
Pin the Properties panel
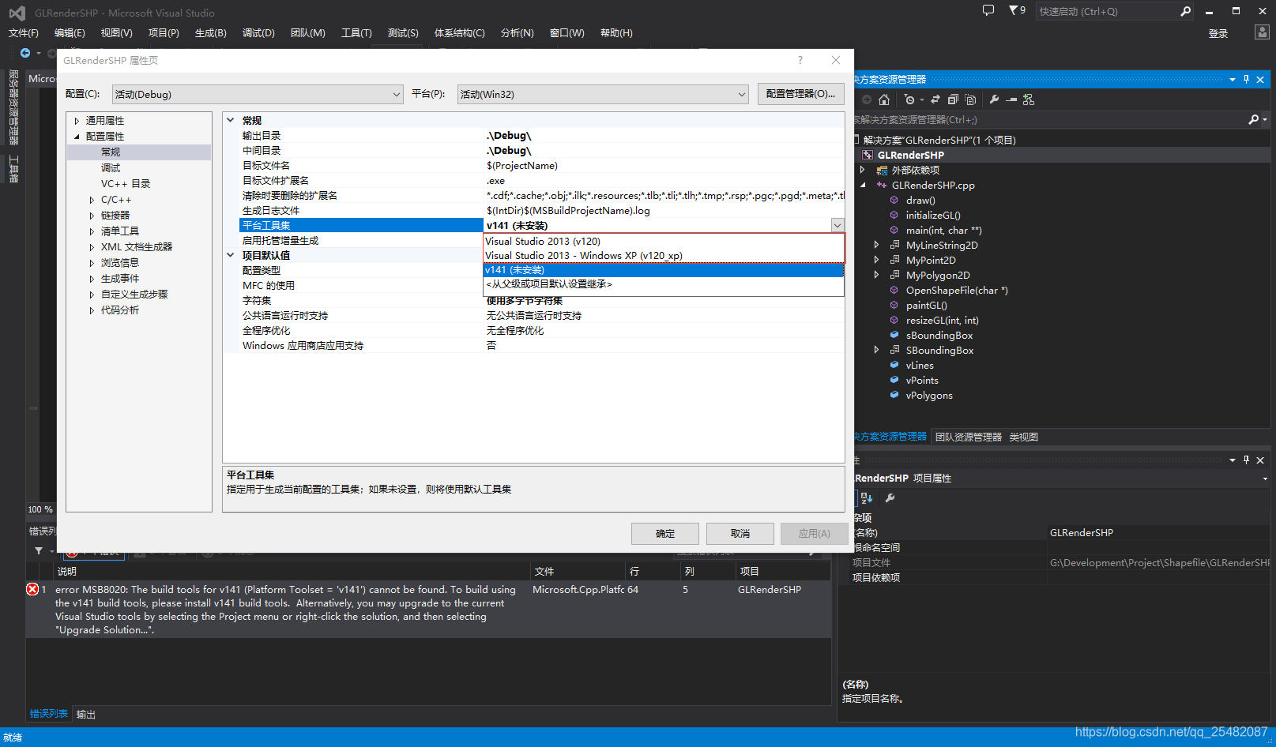tap(1247, 460)
